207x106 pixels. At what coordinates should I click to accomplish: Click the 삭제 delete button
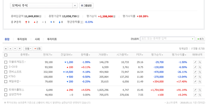(x=37, y=49)
